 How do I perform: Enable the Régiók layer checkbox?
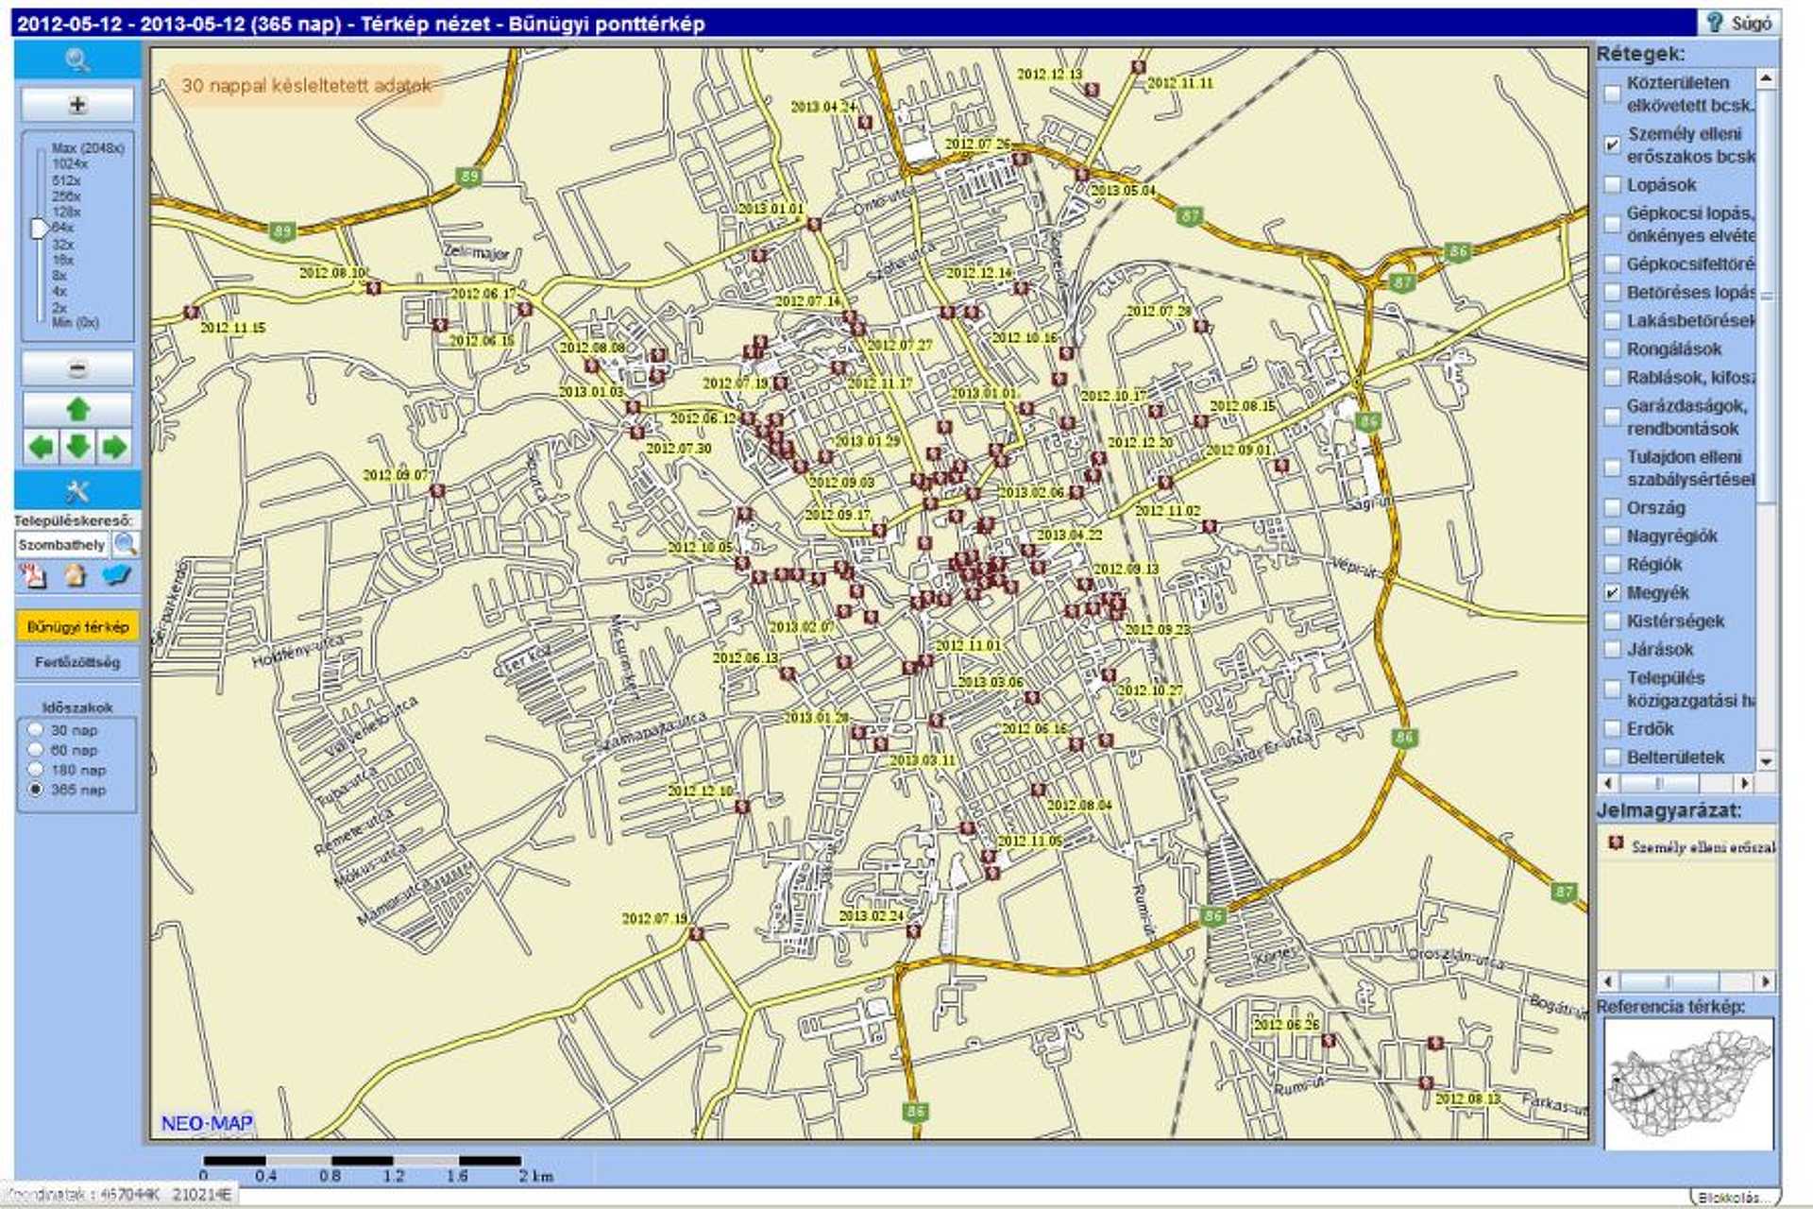(x=1613, y=565)
